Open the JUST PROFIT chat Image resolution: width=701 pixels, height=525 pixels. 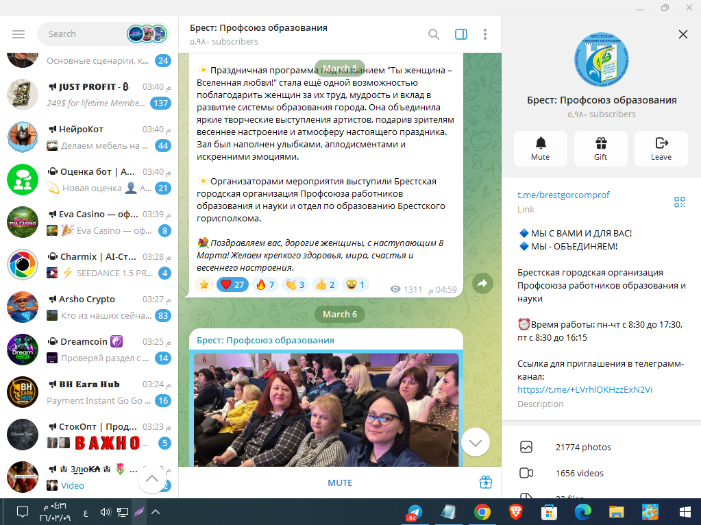coord(89,95)
